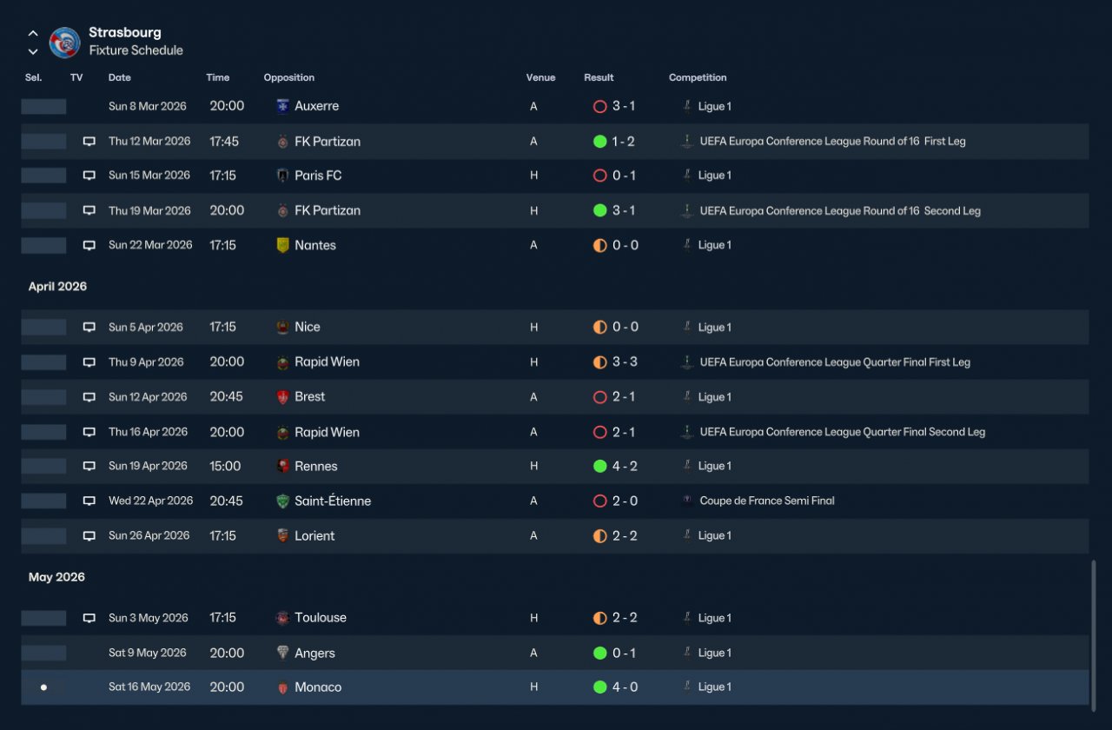Image resolution: width=1112 pixels, height=730 pixels.
Task: Sort by the Competition column header
Action: click(698, 77)
